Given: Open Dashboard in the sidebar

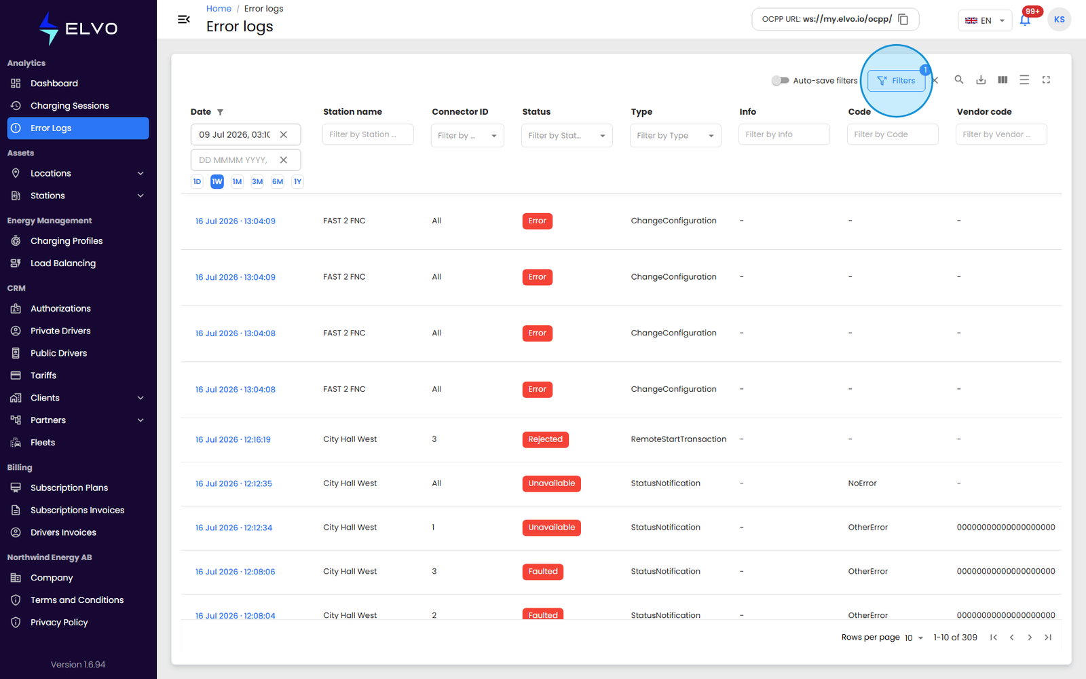Looking at the screenshot, I should 78,84.
